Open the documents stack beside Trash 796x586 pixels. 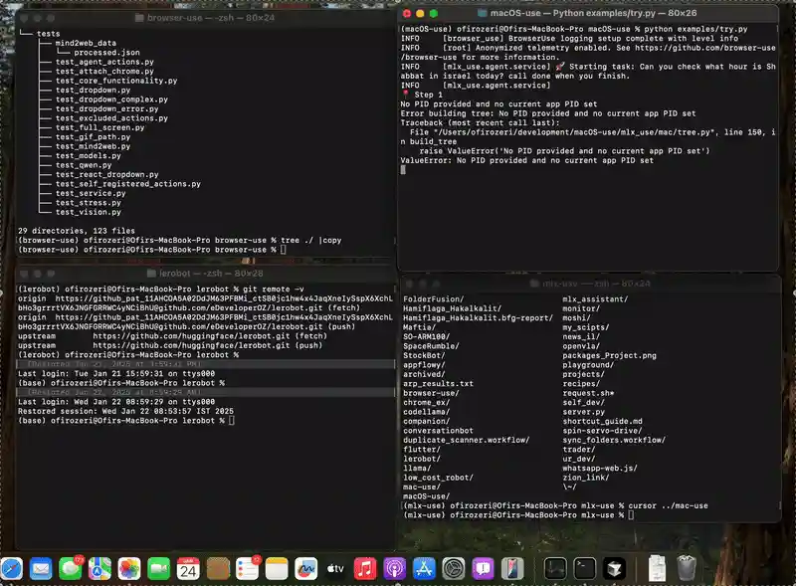coord(657,568)
